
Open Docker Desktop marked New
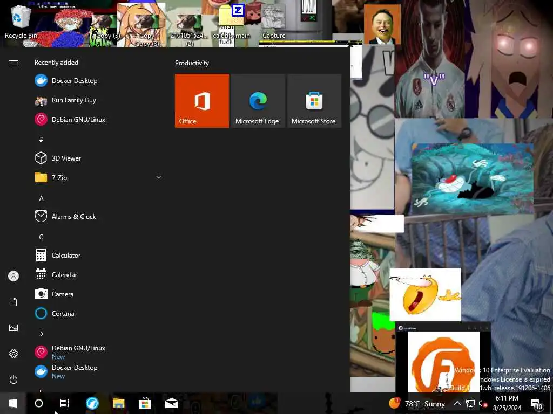click(x=98, y=371)
